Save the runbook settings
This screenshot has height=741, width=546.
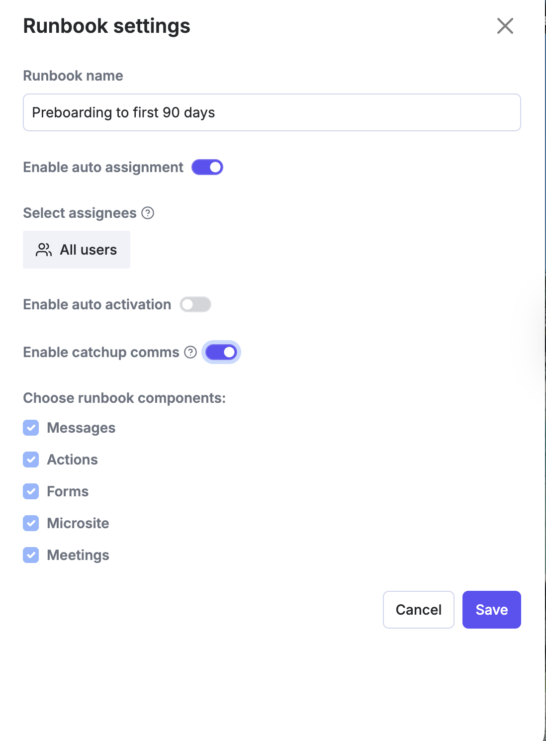click(492, 610)
